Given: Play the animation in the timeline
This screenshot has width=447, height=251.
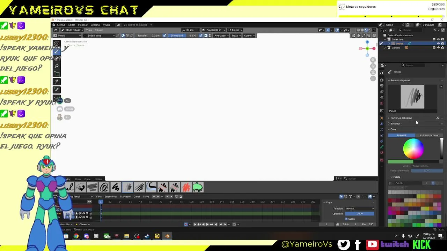Looking at the screenshot, I should (207, 225).
